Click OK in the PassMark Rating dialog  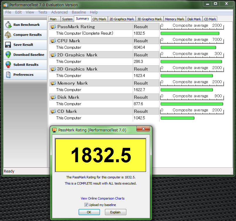coord(89,212)
